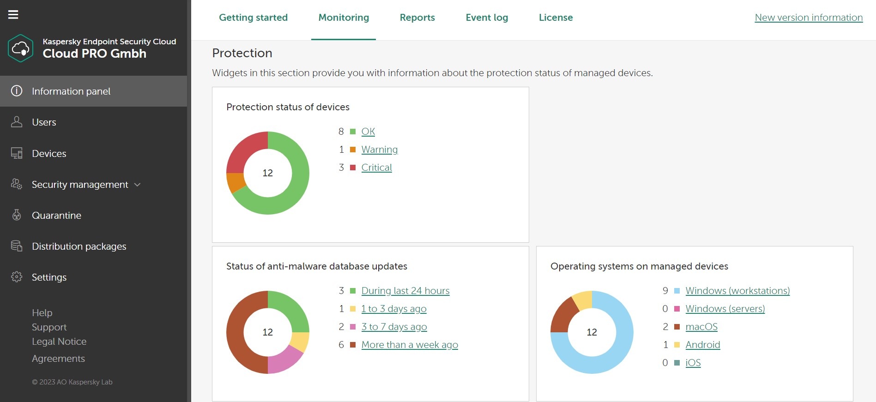Go to the License tab
This screenshot has height=402, width=876.
(x=556, y=18)
